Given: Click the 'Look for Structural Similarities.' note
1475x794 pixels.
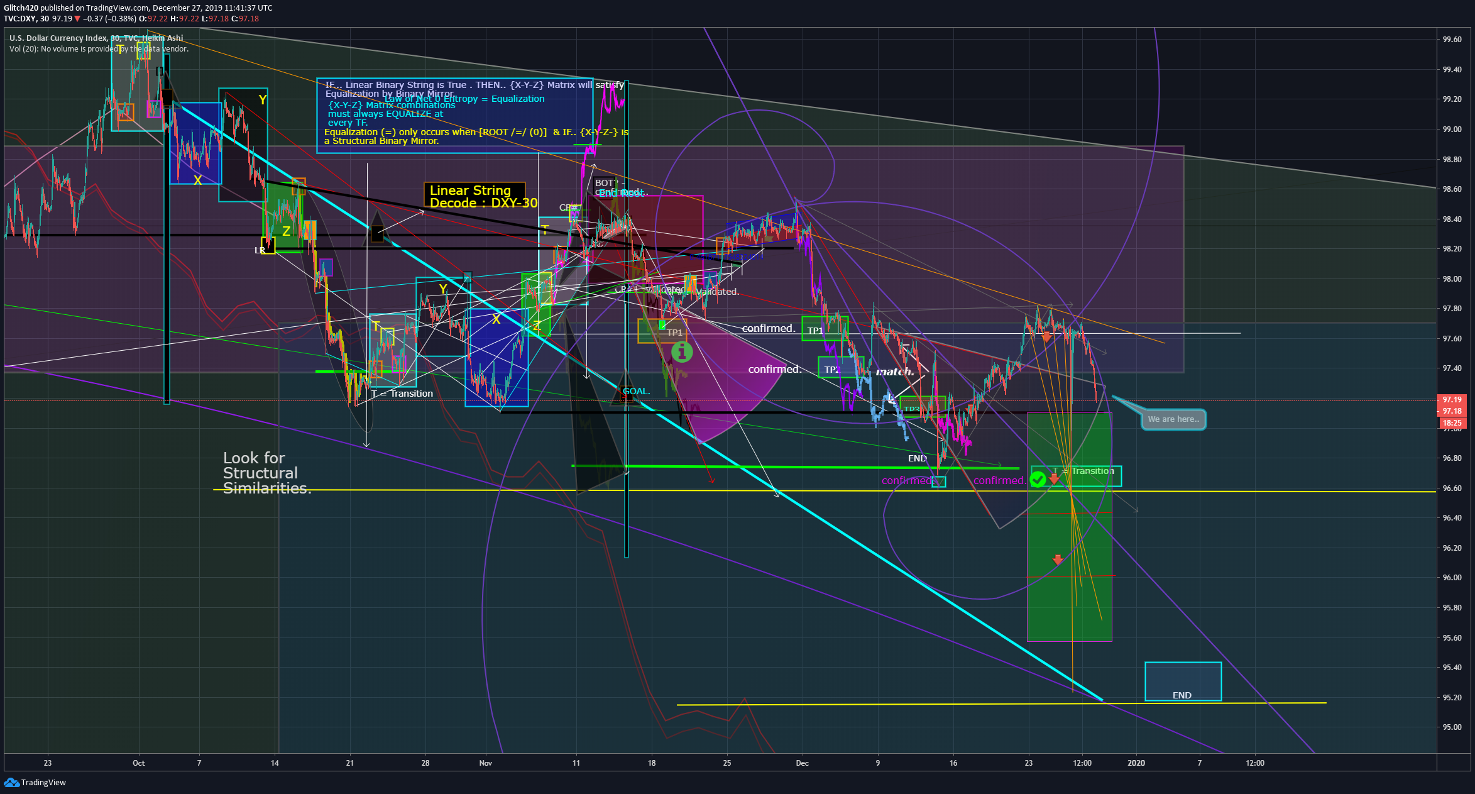Looking at the screenshot, I should (x=267, y=473).
